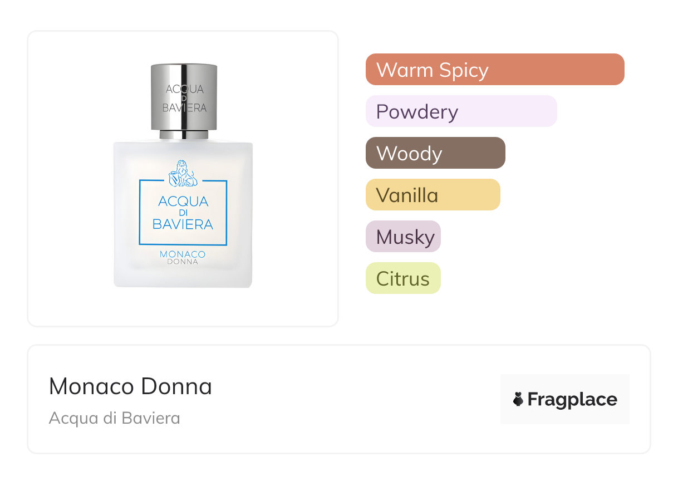Click the small blue DI on bottle label

click(183, 213)
